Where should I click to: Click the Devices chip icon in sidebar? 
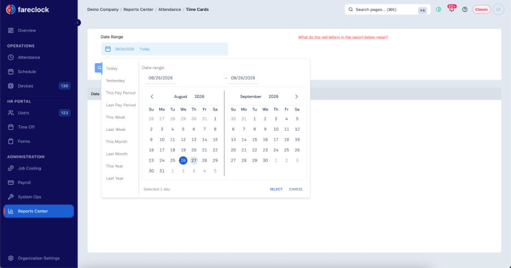coord(11,86)
